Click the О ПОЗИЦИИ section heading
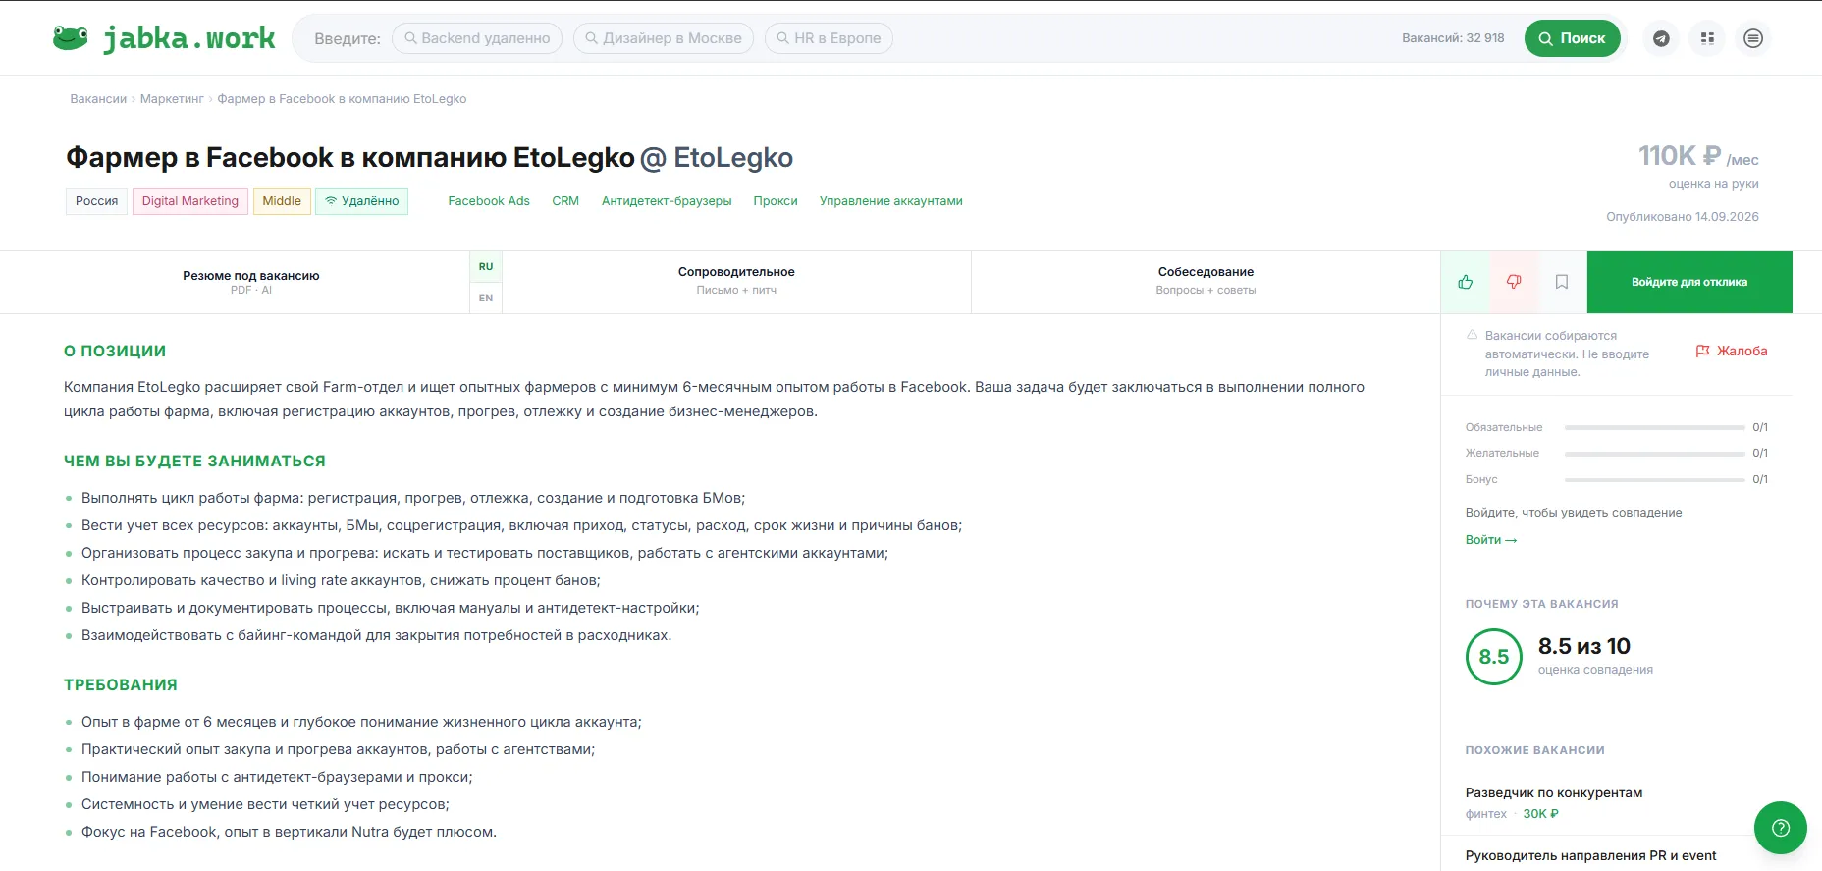1822x871 pixels. (115, 352)
